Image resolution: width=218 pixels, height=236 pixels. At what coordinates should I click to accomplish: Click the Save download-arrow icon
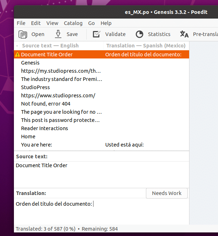click(x=58, y=34)
